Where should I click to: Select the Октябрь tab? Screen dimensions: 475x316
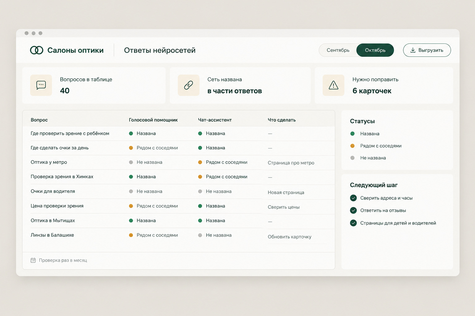(375, 50)
